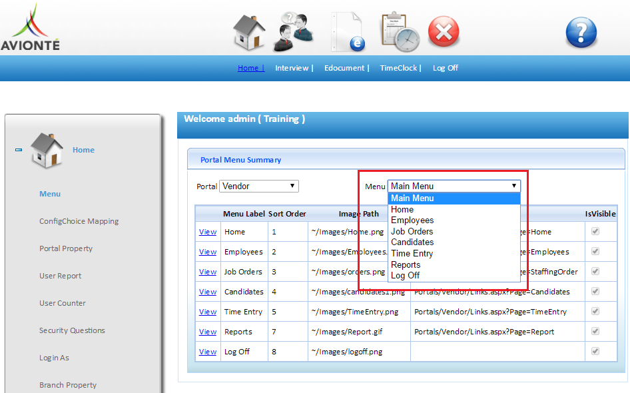
Task: Toggle IsVisible checkbox for the Reports row
Action: coord(595,332)
